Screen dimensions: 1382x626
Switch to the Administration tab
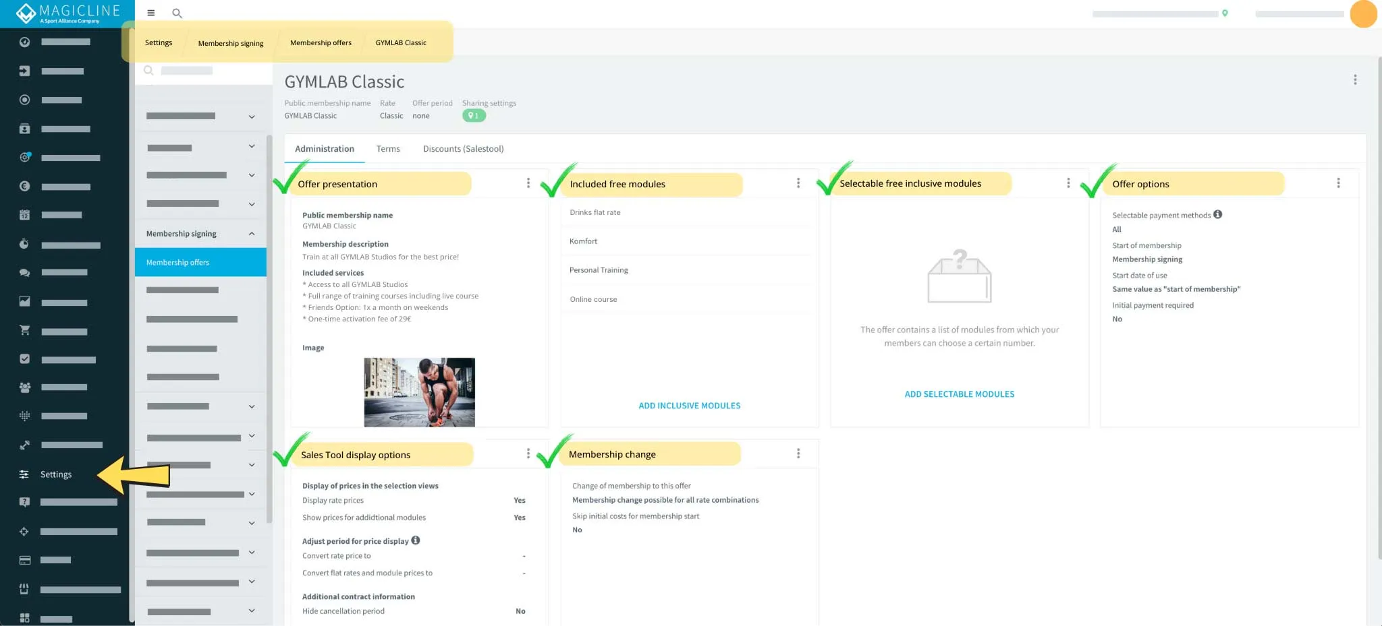tap(325, 149)
